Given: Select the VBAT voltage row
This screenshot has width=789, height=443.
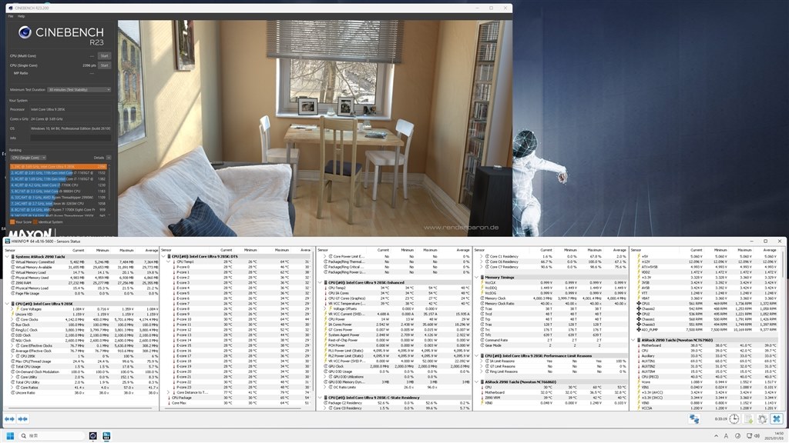Looking at the screenshot, I should [x=707, y=298].
